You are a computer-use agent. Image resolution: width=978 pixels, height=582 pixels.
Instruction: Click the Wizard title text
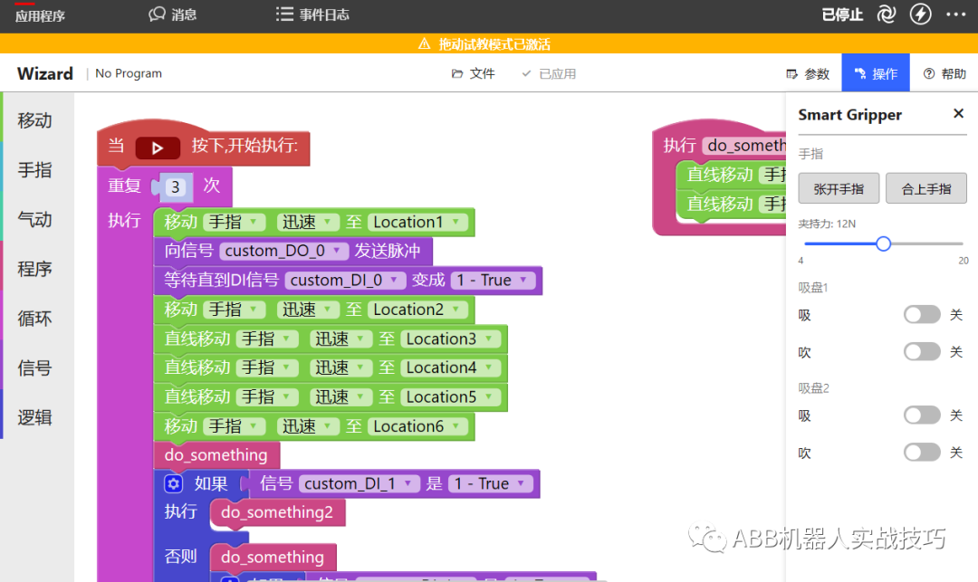(45, 73)
